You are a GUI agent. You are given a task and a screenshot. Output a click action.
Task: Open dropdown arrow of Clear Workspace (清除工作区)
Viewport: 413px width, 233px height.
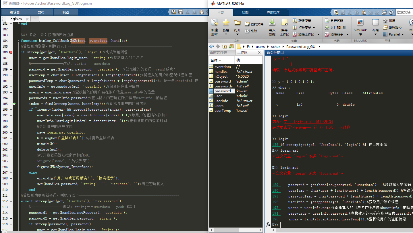coord(318,34)
